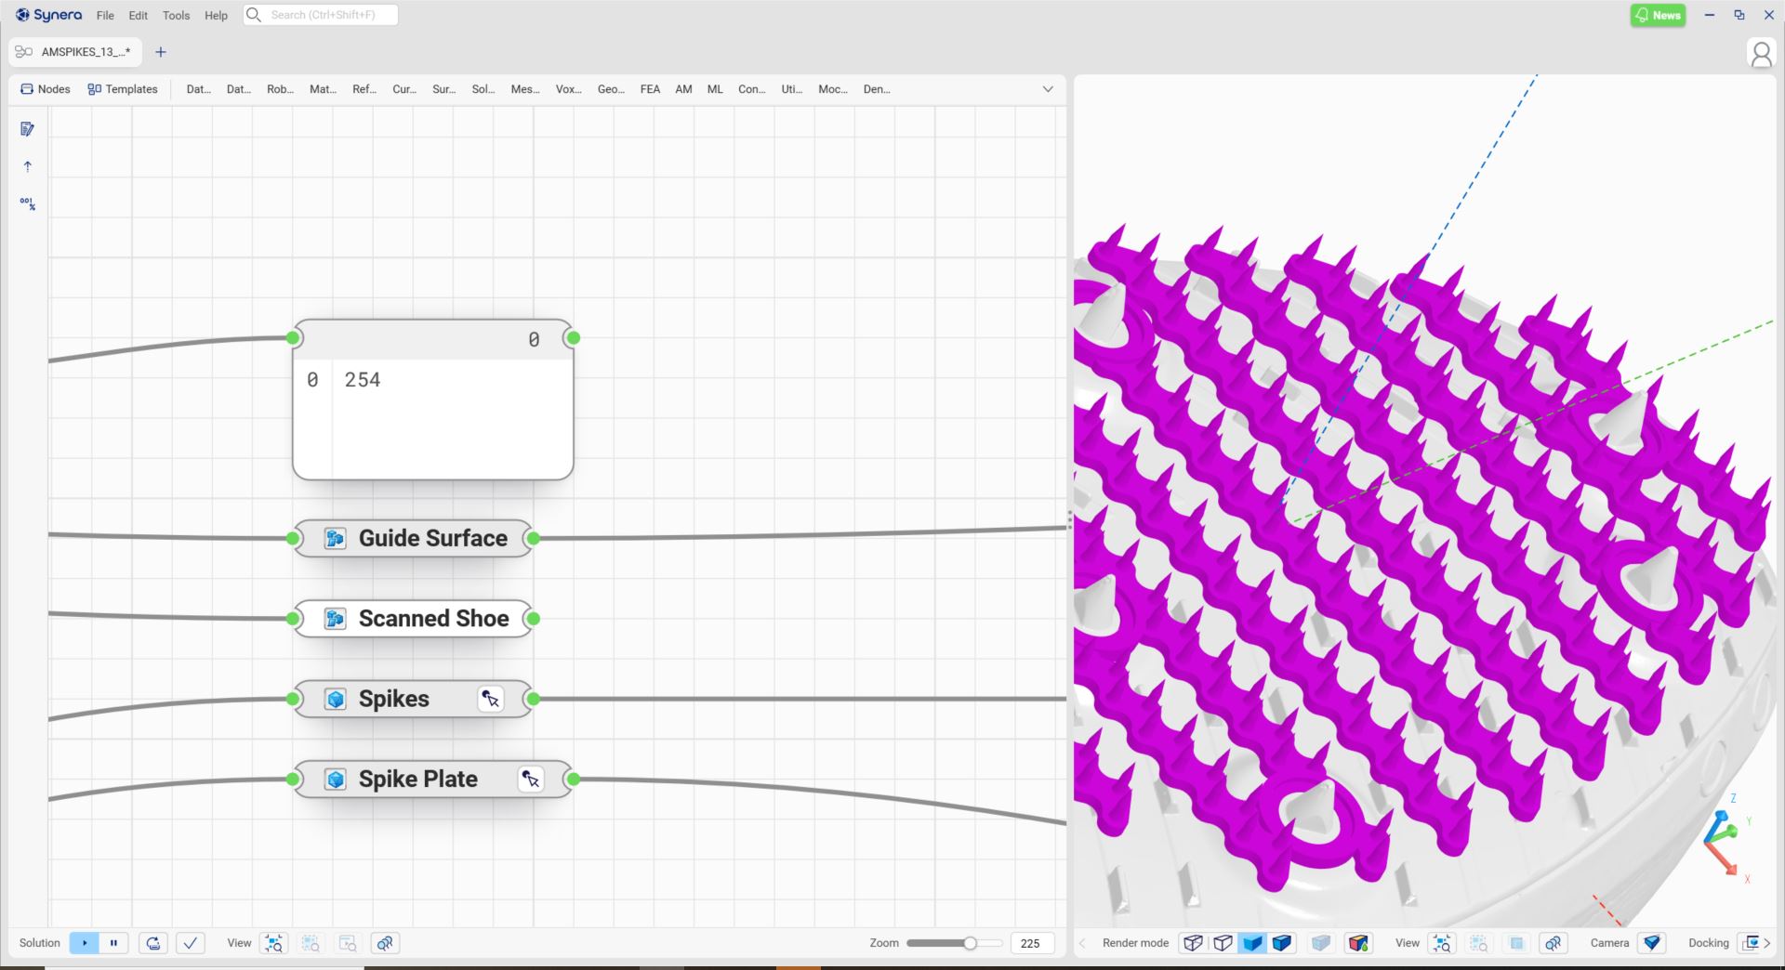Toggle flat shaded render mode
1785x970 pixels.
(1252, 943)
